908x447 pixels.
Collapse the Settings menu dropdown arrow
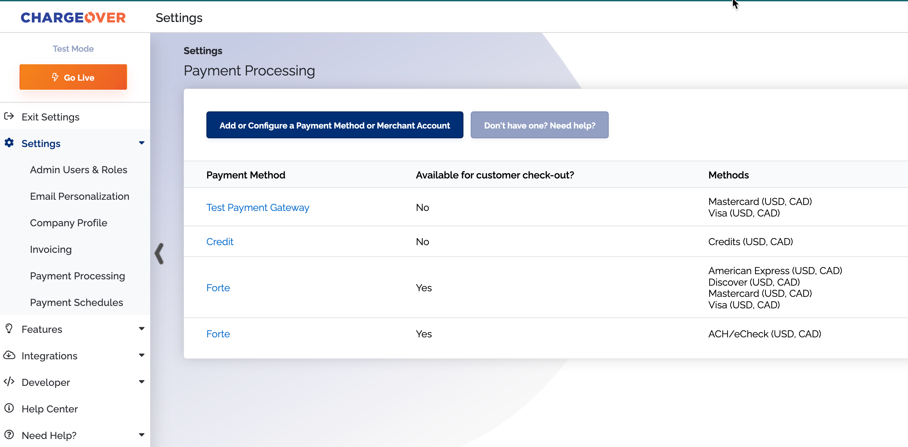click(x=142, y=143)
